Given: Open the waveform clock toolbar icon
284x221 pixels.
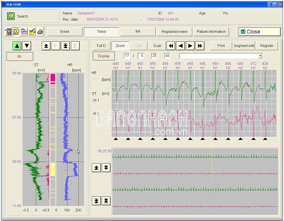Looking at the screenshot, I should (x=24, y=32).
